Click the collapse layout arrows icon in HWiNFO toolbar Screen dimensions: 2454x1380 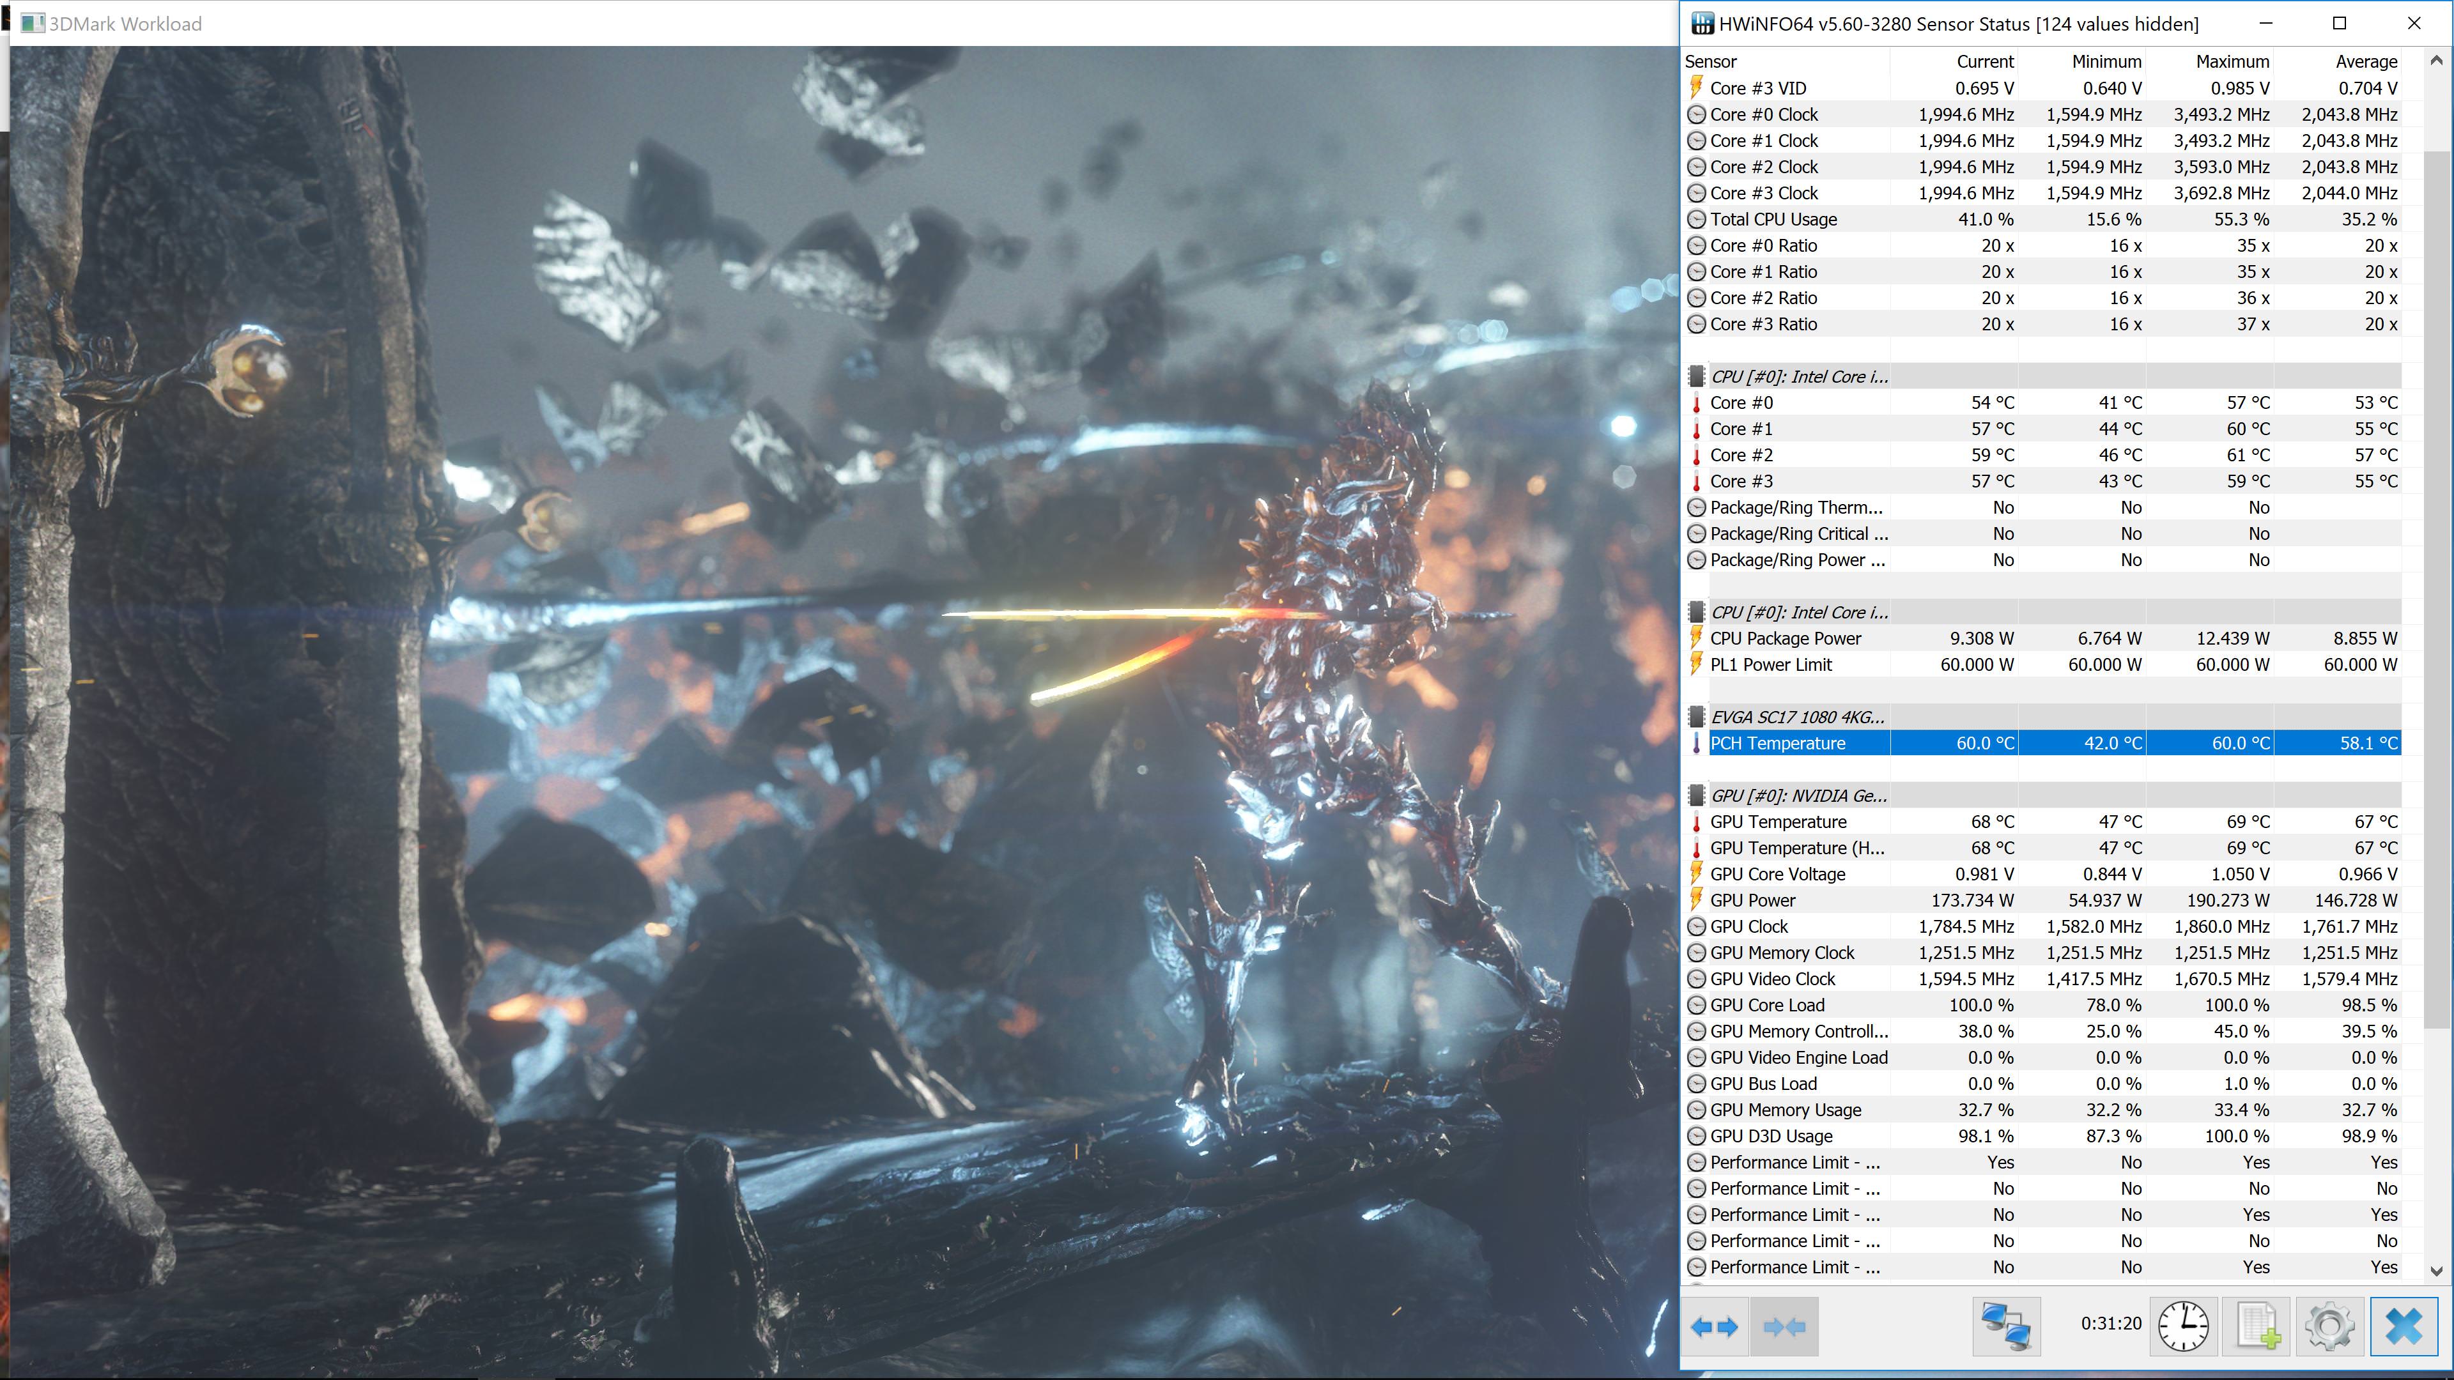[1784, 1326]
